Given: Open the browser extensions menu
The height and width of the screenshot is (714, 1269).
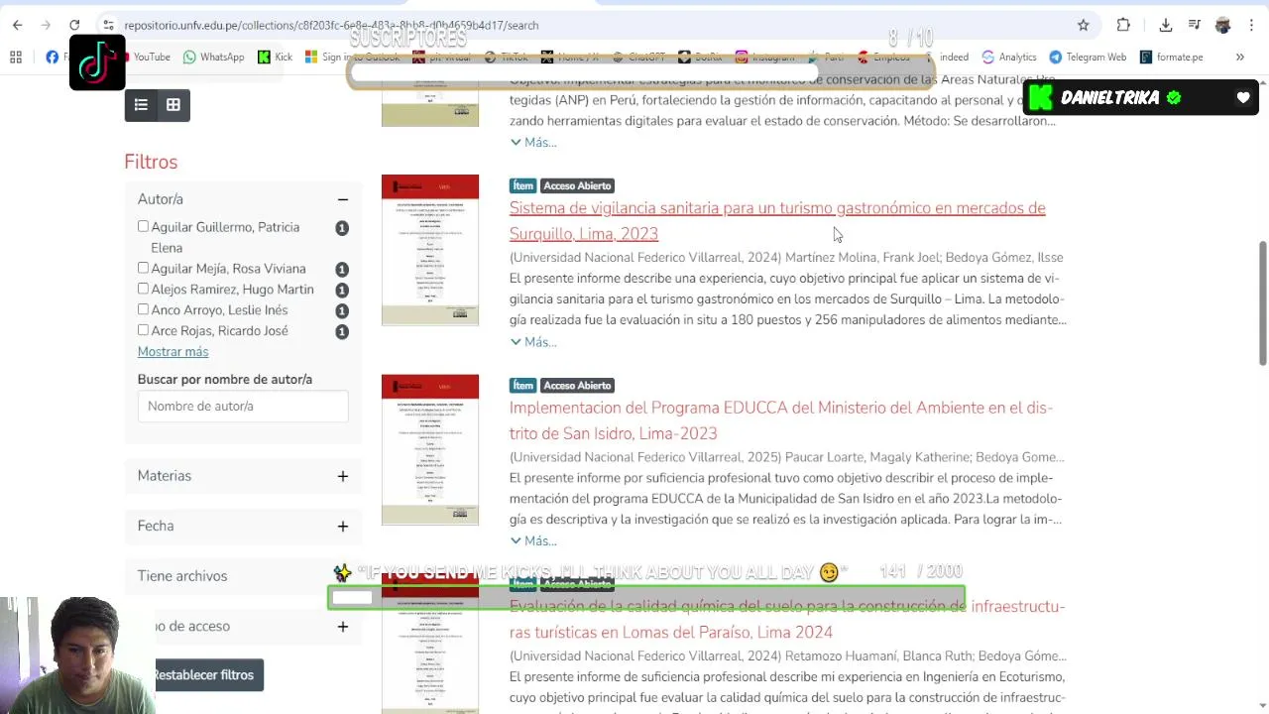Looking at the screenshot, I should point(1123,25).
